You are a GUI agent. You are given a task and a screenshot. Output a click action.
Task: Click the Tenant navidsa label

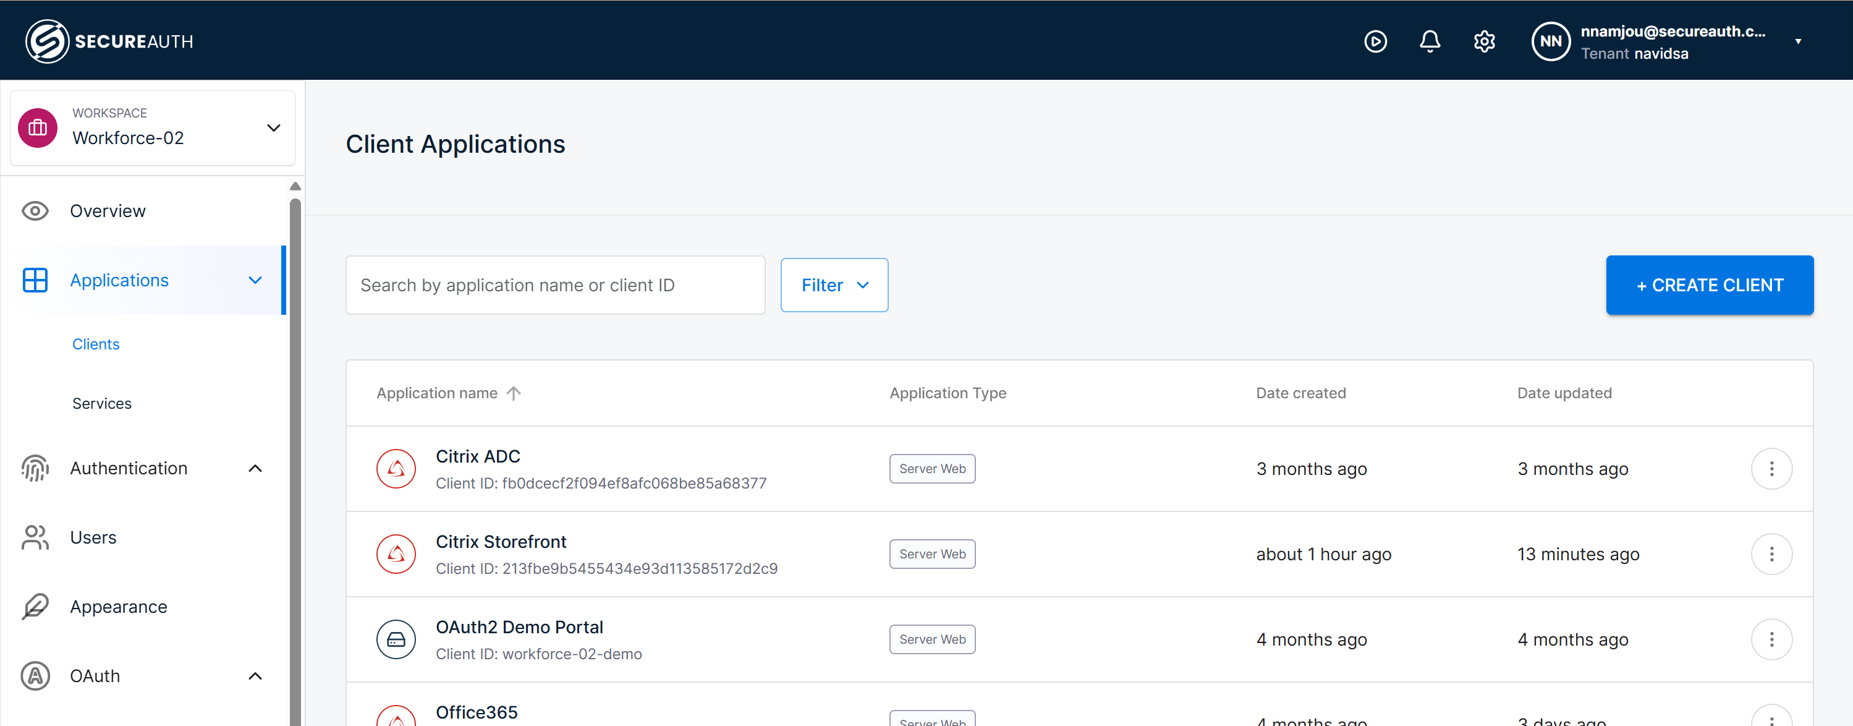pos(1634,53)
